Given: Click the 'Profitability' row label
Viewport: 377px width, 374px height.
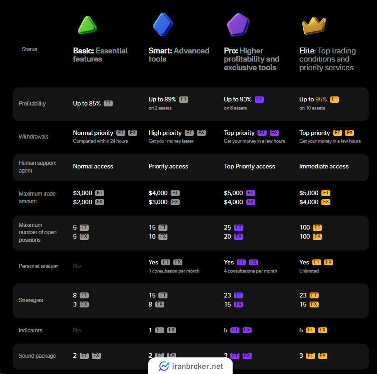Looking at the screenshot, I should click(32, 103).
